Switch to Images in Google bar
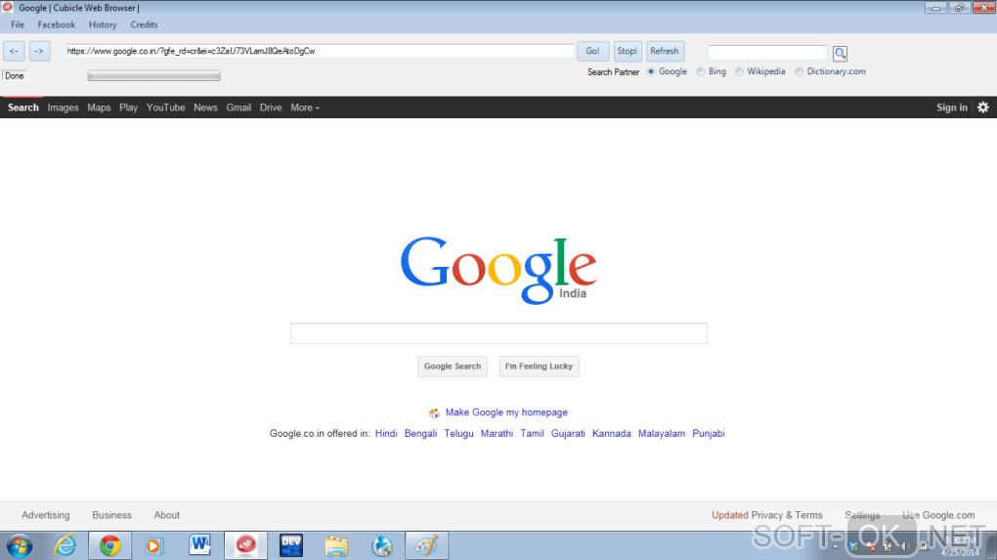The height and width of the screenshot is (560, 997). click(x=63, y=108)
